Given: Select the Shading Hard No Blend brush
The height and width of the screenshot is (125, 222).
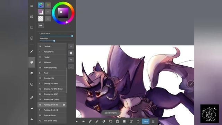Looking at the screenshot, I should click(x=52, y=89).
